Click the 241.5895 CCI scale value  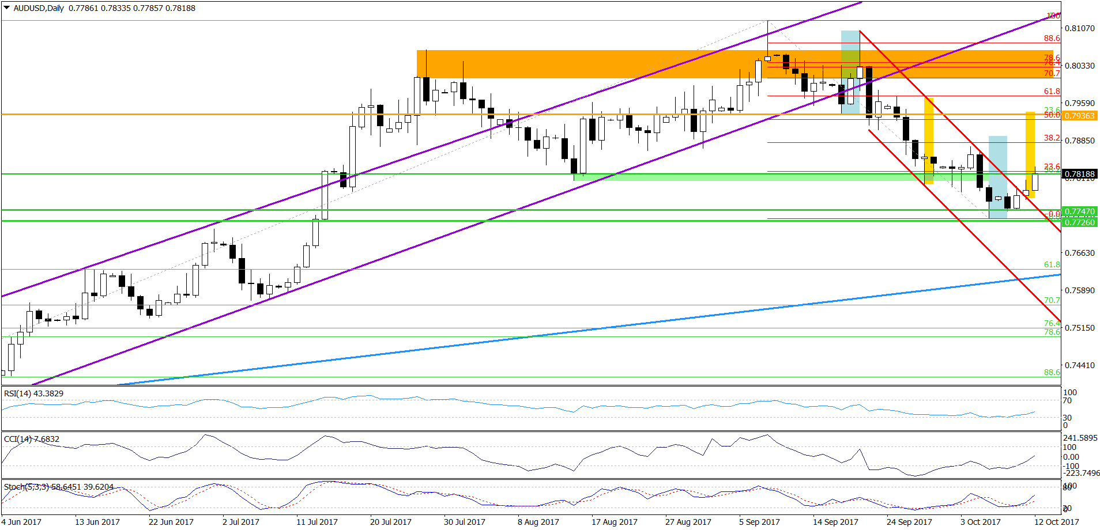tap(1081, 438)
